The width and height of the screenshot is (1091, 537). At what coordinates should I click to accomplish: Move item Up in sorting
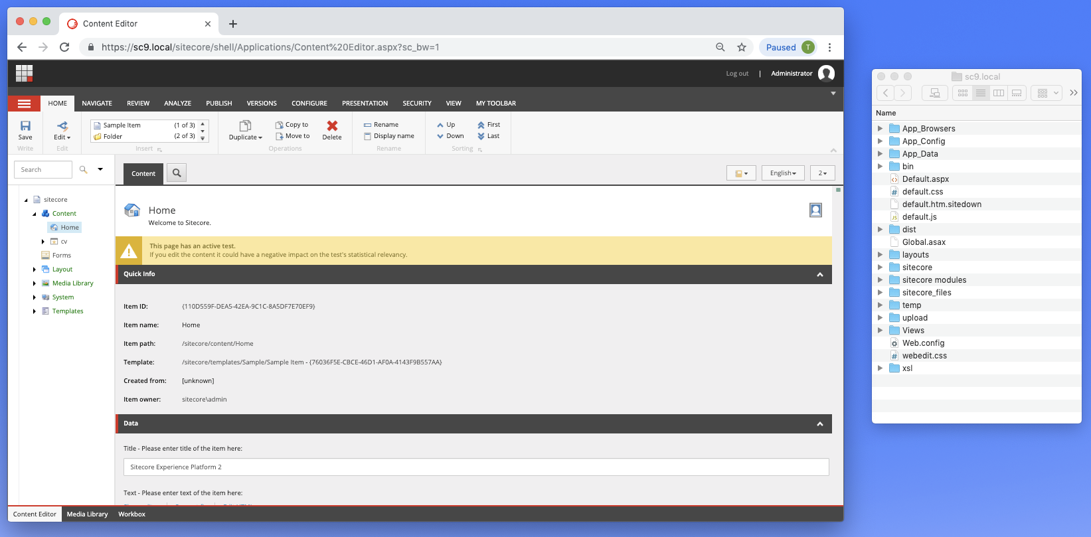(446, 125)
